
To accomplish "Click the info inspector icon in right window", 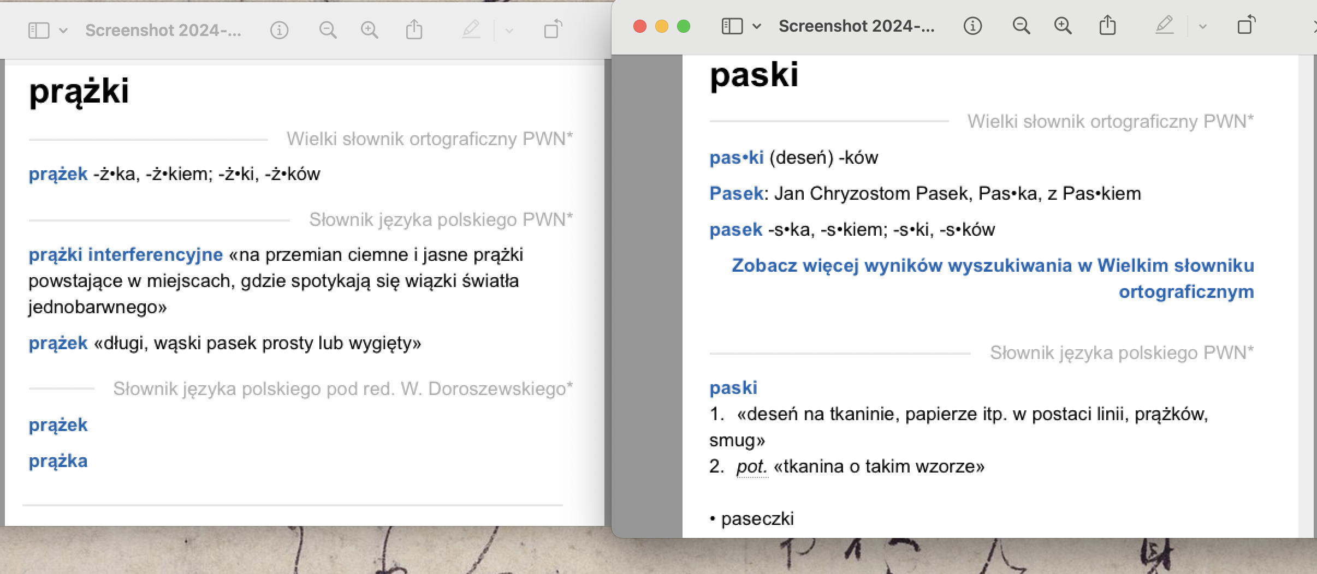I will [x=972, y=26].
